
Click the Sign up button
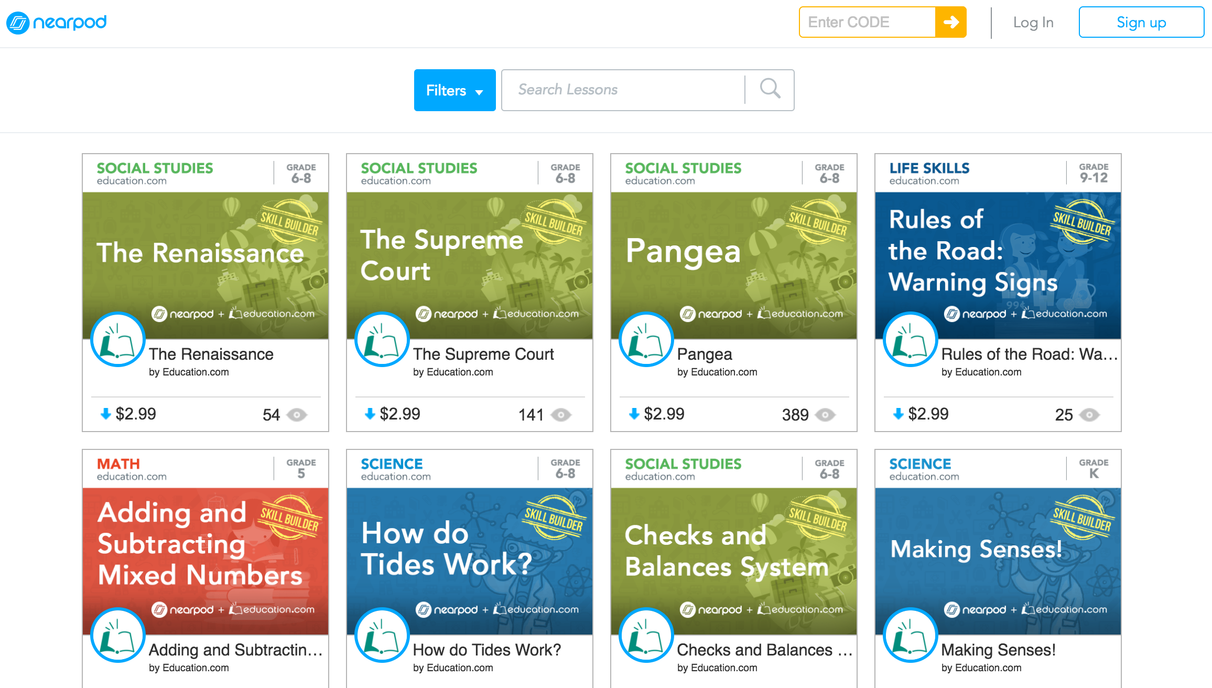tap(1141, 22)
